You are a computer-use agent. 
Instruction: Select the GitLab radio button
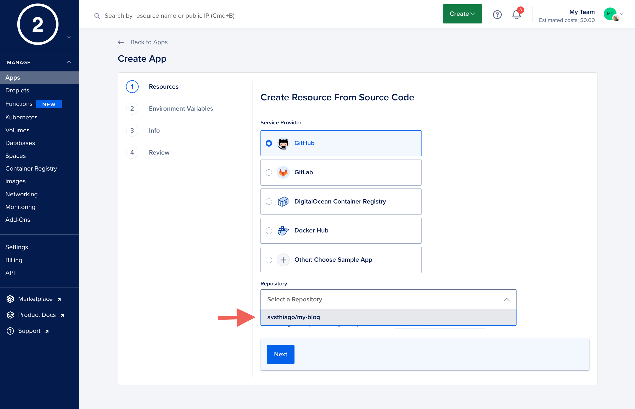click(269, 172)
